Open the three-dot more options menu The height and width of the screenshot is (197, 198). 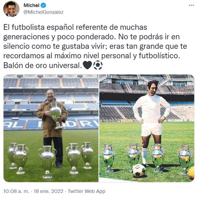pos(191,5)
